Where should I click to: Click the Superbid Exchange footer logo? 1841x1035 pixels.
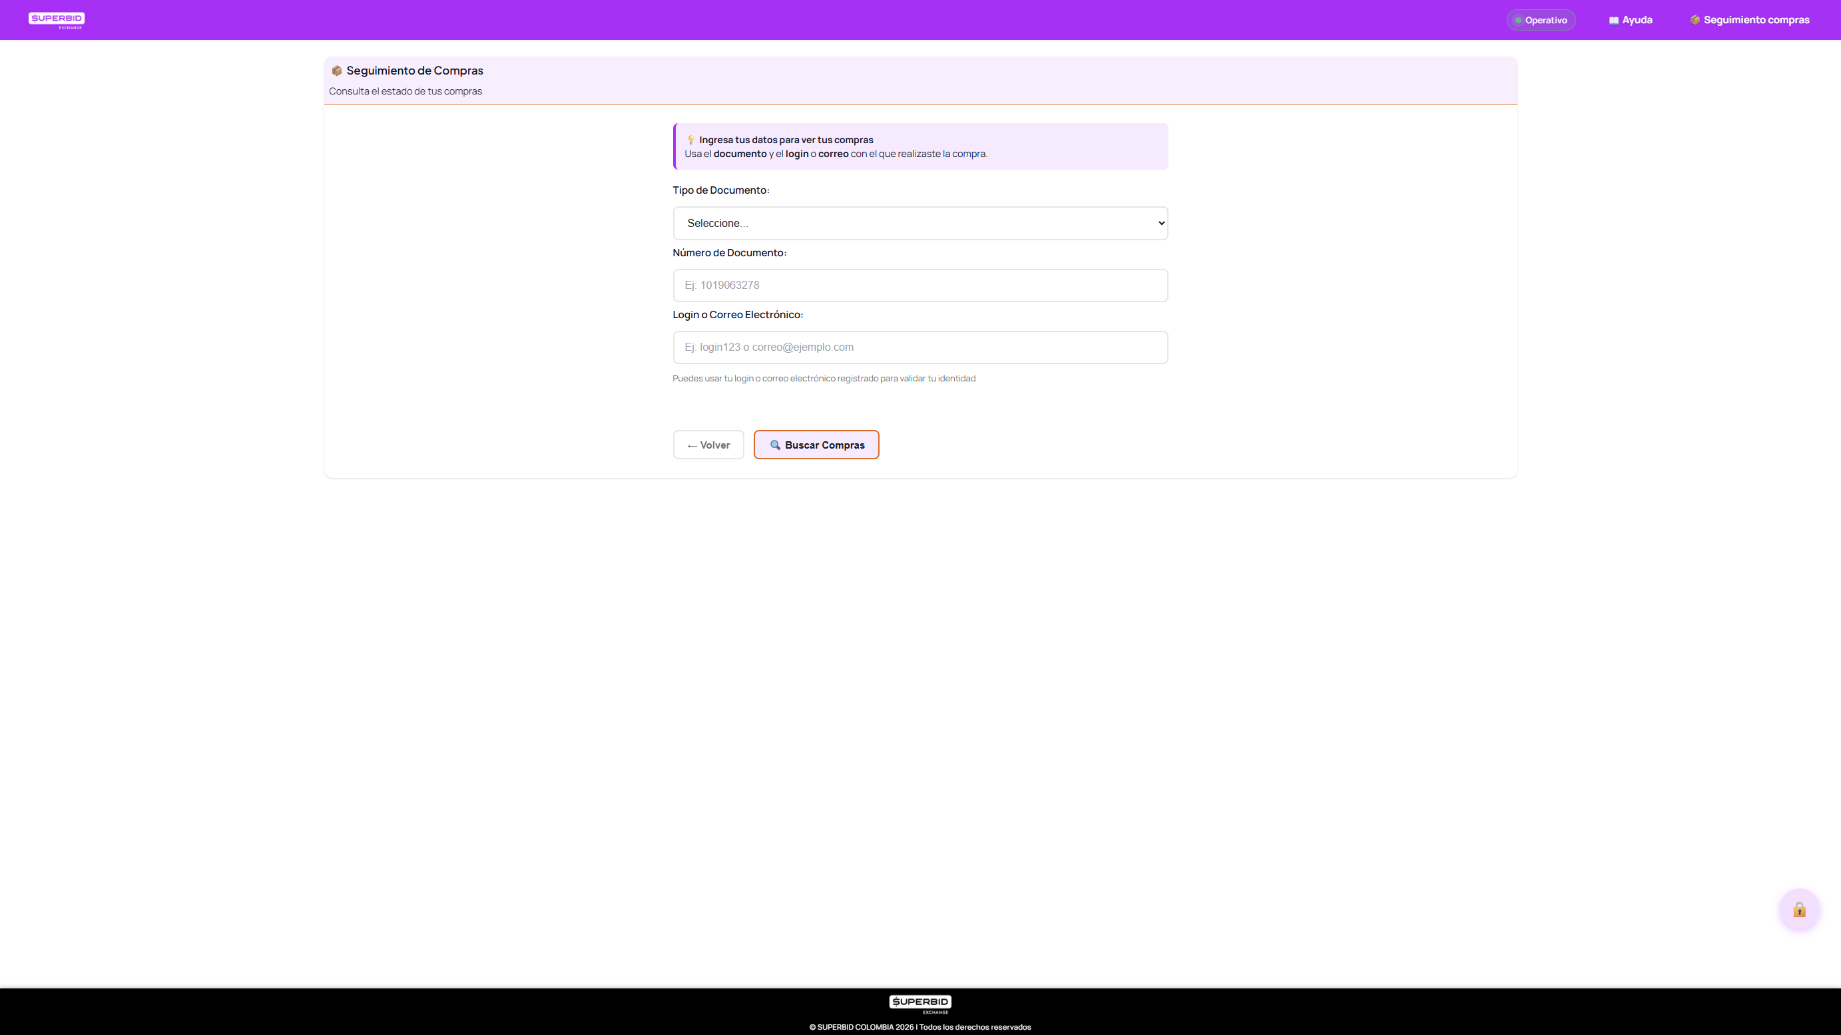(920, 1004)
